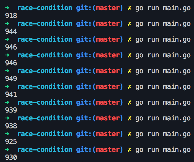Screen dimensions: 194x162
Task: Click 'go run main.go' command just above output 941
Action: coord(163,87)
